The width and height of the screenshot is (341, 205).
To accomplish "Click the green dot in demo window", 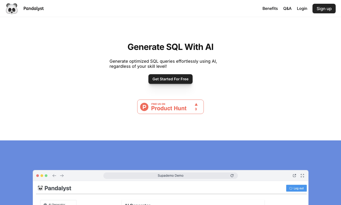I will (x=46, y=176).
